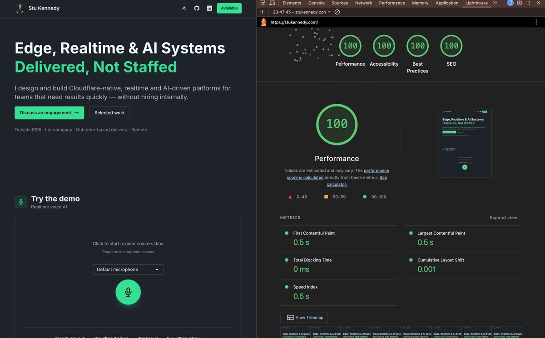Click the 'Outside IR35' tagline text
545x338 pixels.
[x=28, y=130]
